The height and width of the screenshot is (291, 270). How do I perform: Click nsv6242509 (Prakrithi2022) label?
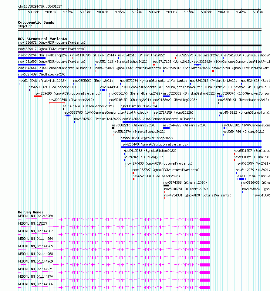click(98, 119)
